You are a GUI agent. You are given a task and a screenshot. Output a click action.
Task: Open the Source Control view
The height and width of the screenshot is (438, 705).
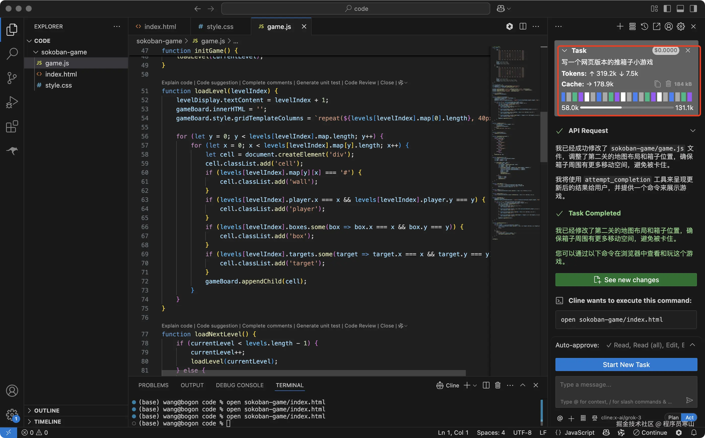[12, 78]
